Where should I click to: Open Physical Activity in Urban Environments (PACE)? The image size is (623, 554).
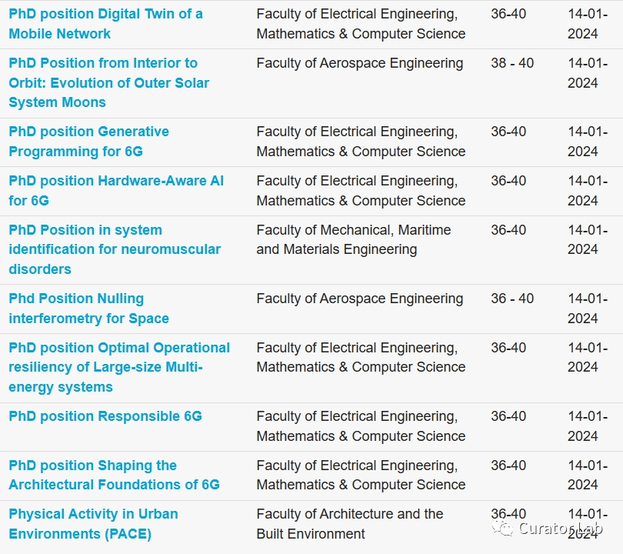(93, 524)
